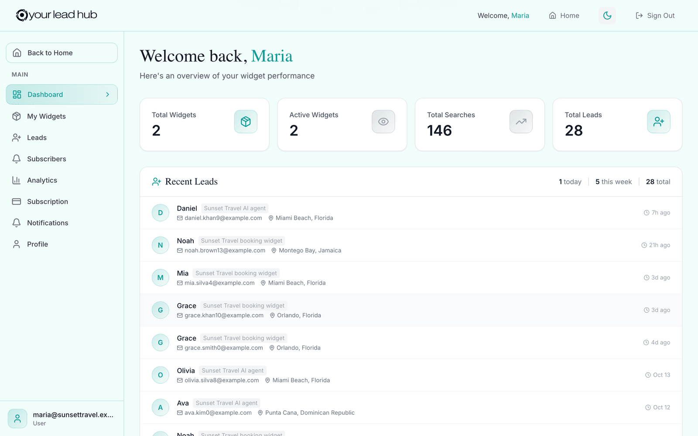Viewport: 698px width, 436px height.
Task: Click olivia.silva8@example.com email
Action: [x=222, y=381]
